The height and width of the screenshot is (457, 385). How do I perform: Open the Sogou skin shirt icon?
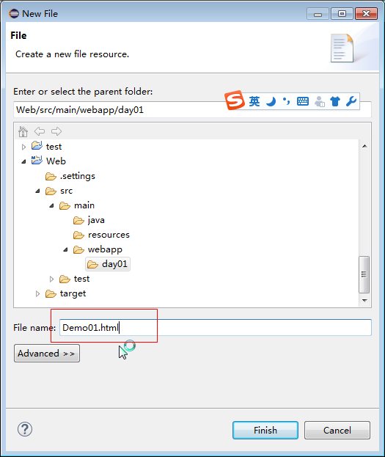pyautogui.click(x=335, y=101)
